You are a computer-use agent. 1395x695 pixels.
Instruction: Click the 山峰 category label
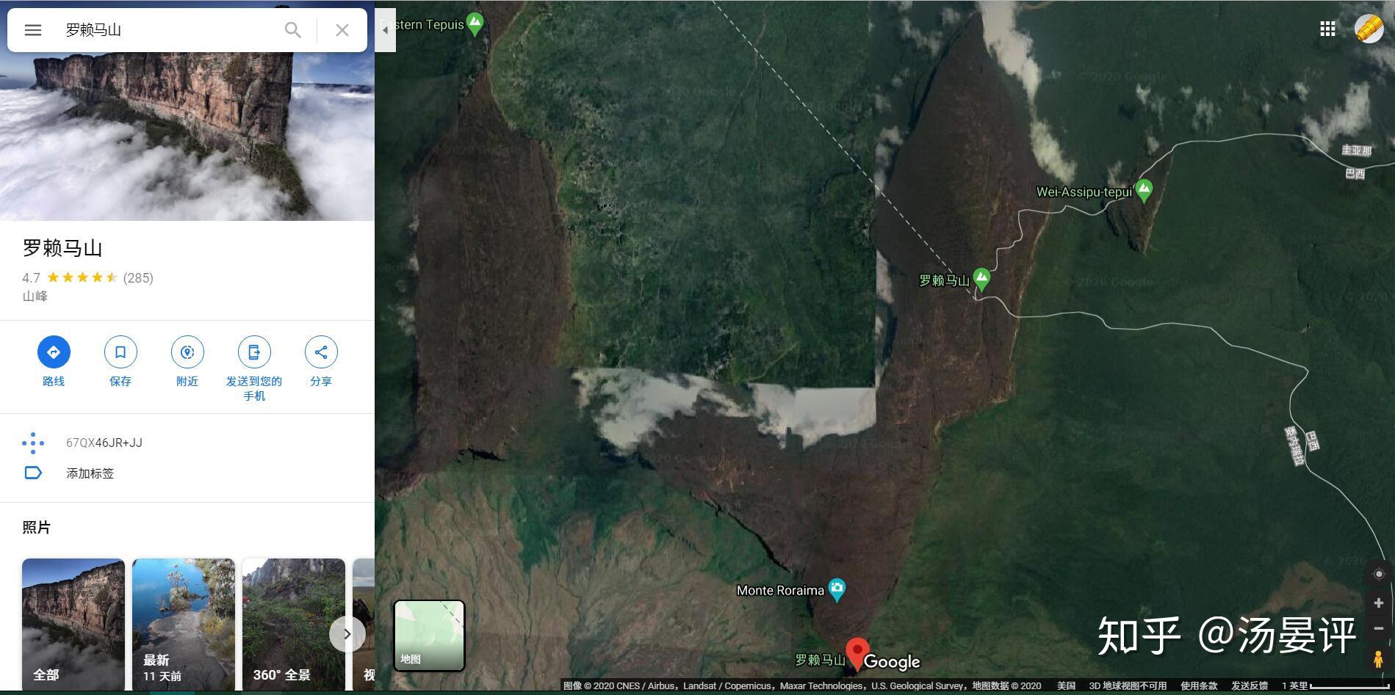tap(35, 296)
